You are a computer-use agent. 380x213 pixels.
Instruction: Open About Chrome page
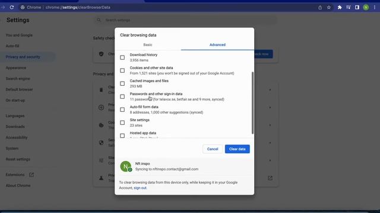18,185
